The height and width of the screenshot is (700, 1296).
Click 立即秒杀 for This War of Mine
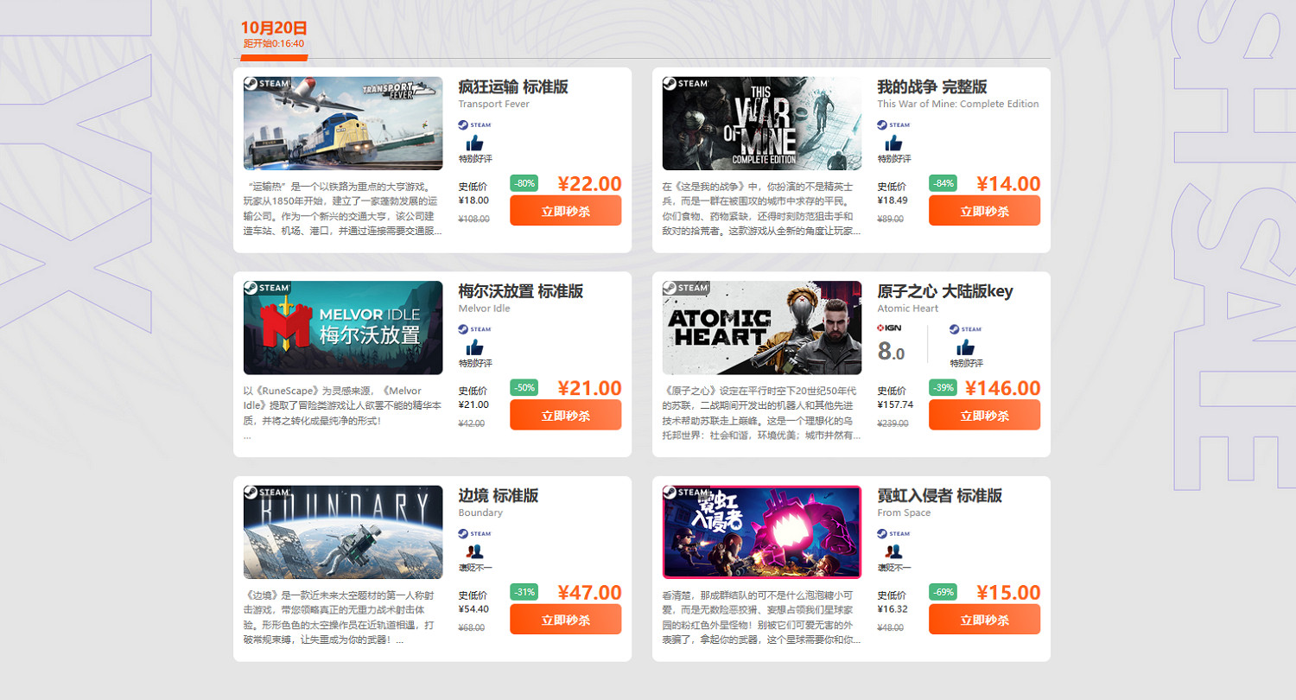984,211
